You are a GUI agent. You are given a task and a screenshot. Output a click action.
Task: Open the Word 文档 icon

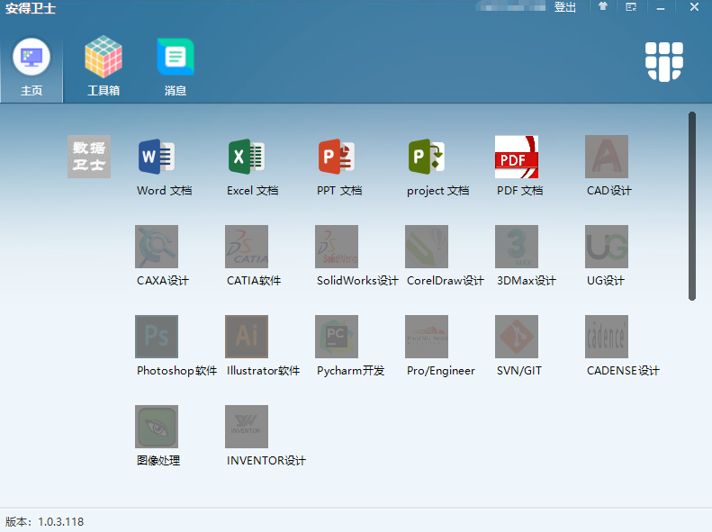coord(157,157)
